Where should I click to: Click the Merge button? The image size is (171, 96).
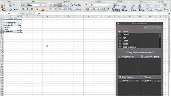[x=77, y=10]
